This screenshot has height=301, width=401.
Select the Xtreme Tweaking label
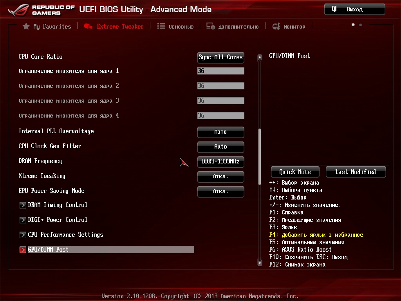[x=42, y=176]
